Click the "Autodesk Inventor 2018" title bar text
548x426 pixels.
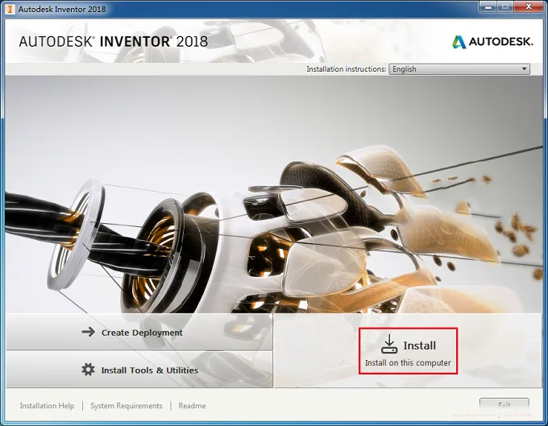pyautogui.click(x=62, y=9)
